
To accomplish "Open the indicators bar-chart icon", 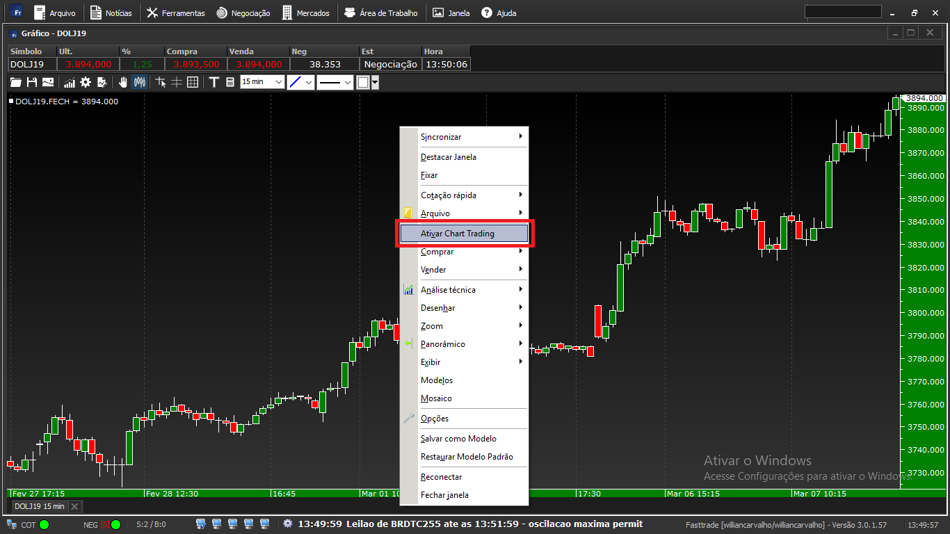I will point(70,82).
